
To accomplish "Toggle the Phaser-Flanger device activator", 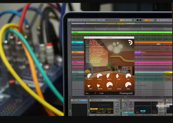I will tap(90, 100).
